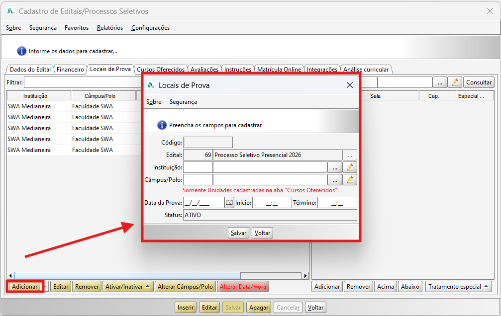Click the Editar button in the bottom bar
This screenshot has width=501, height=316.
click(x=209, y=308)
